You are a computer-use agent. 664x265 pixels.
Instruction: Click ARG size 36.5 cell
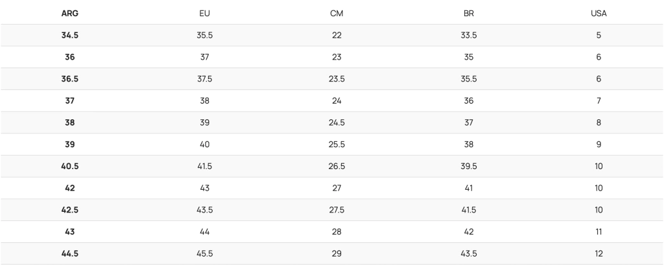[70, 79]
